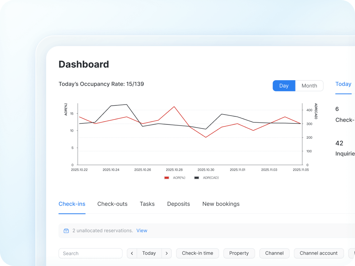Toggle the red AOR(%) legend marker
Screen dimensions: 355x266
(166, 178)
